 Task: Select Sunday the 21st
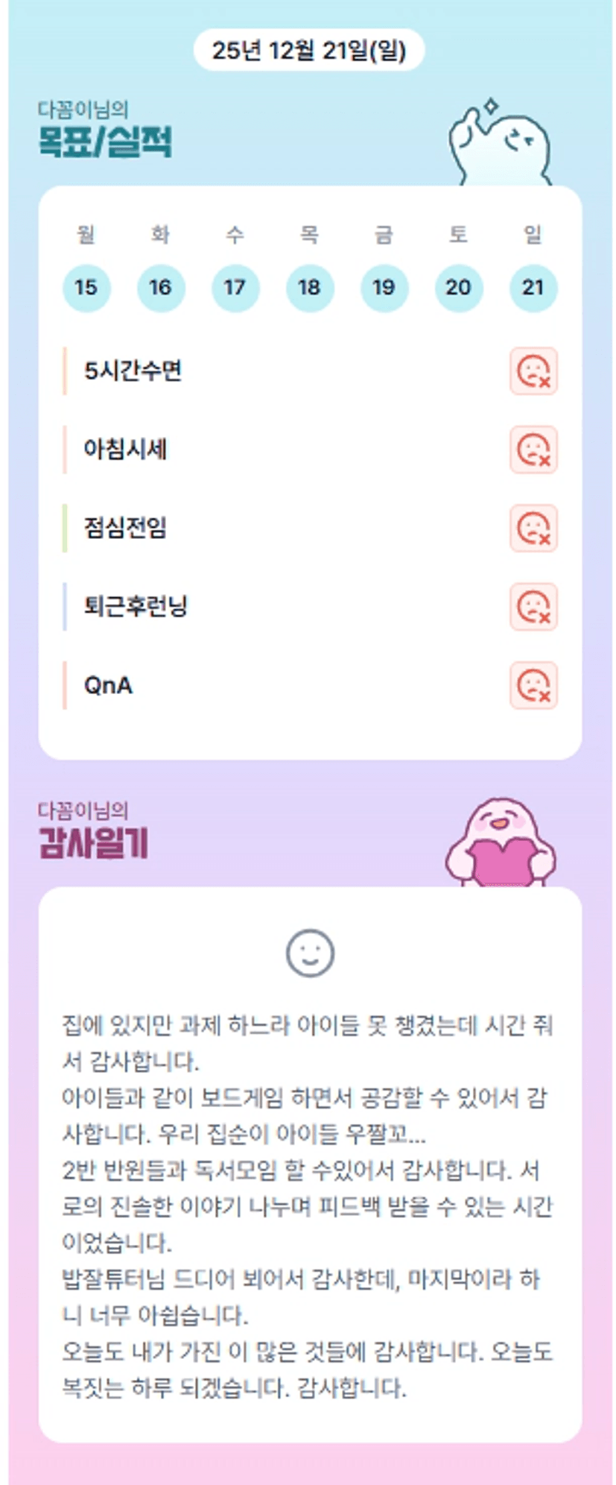tap(533, 288)
